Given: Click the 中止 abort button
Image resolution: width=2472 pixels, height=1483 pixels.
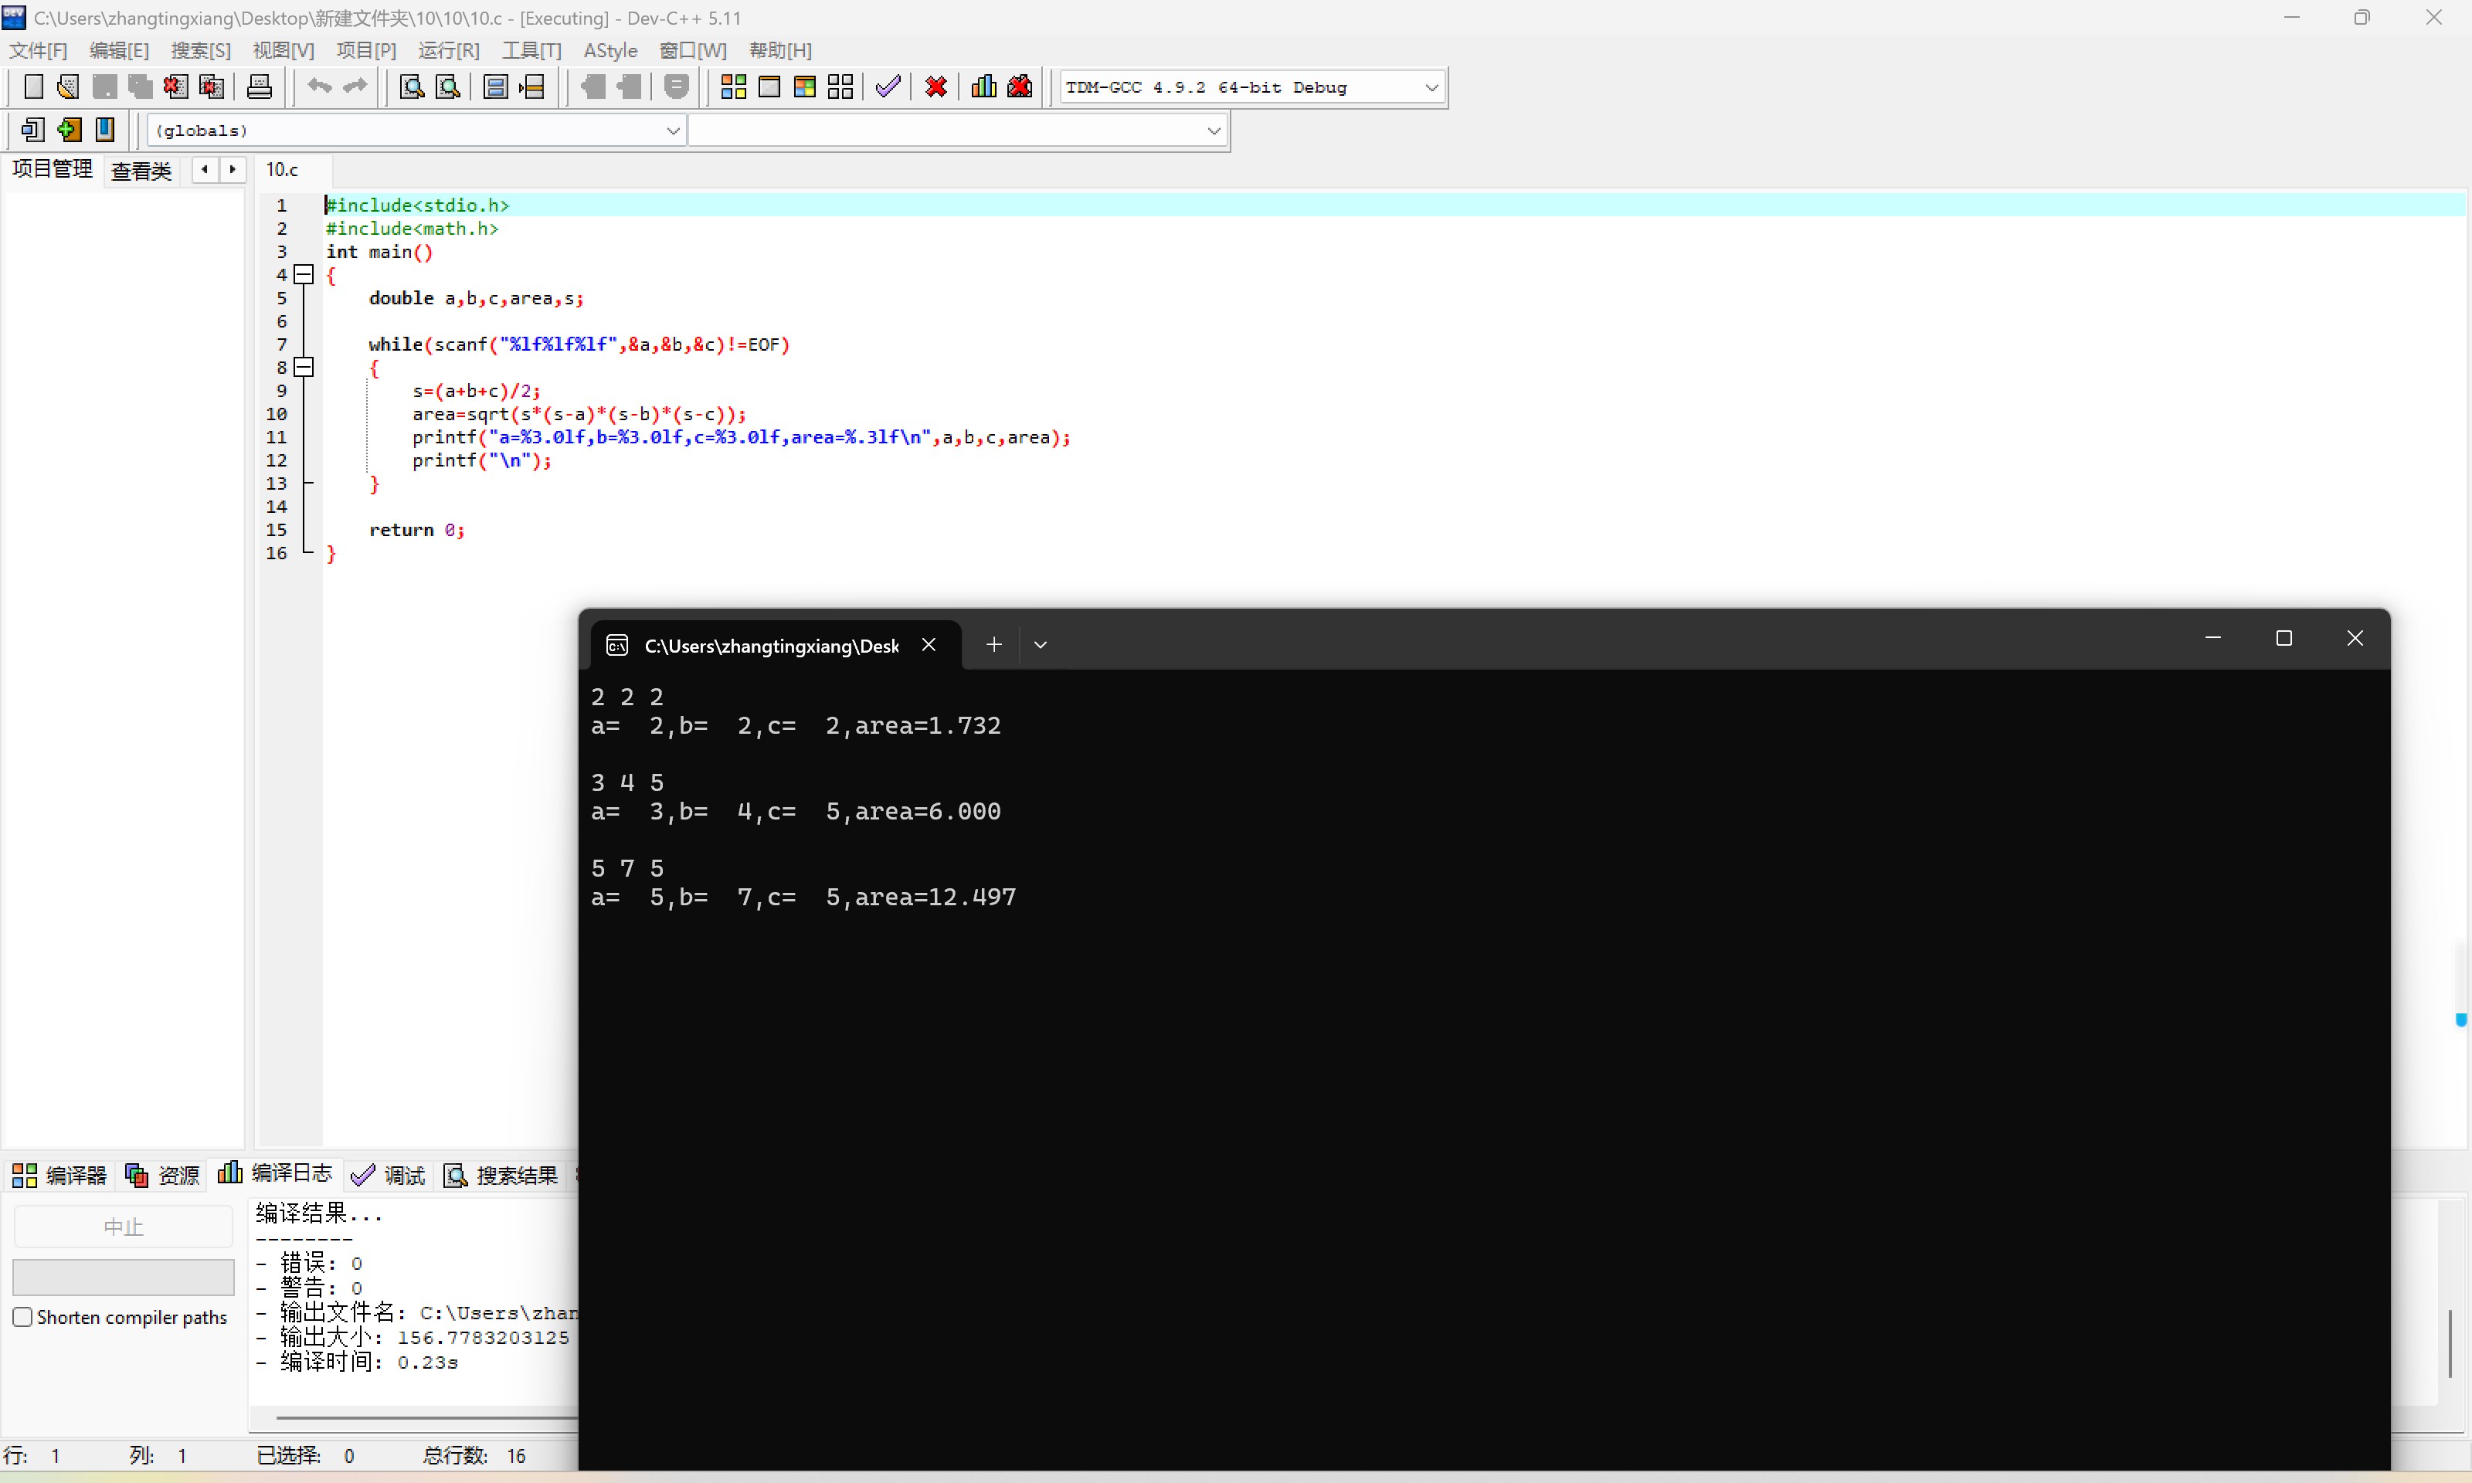Looking at the screenshot, I should tap(123, 1227).
